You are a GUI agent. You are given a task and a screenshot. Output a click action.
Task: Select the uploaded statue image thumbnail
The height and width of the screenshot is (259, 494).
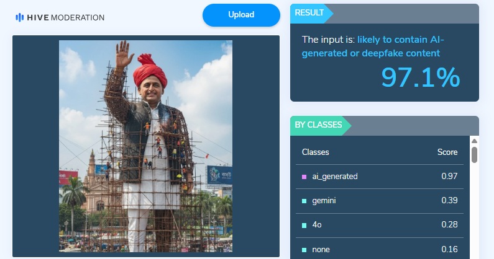[145, 146]
